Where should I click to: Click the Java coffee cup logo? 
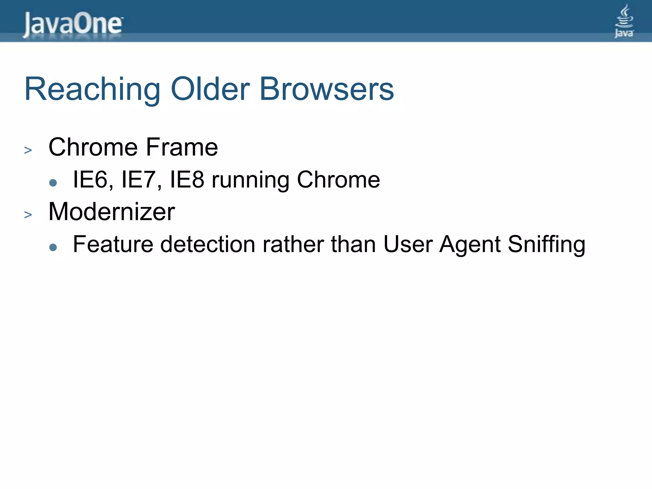click(624, 21)
